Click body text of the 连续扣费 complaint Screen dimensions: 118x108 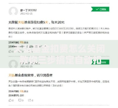coord(59,33)
